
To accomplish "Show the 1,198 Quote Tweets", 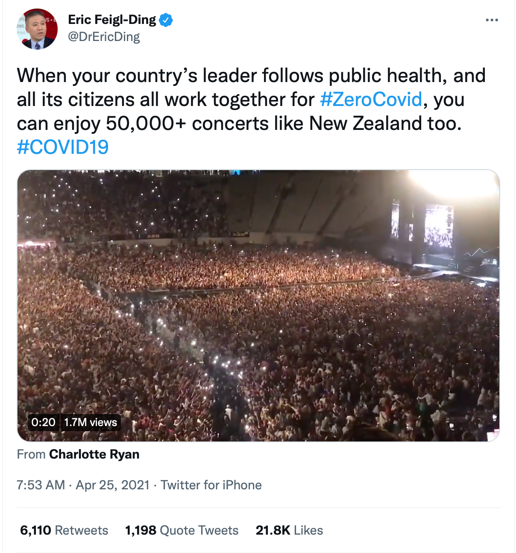I will [x=182, y=530].
